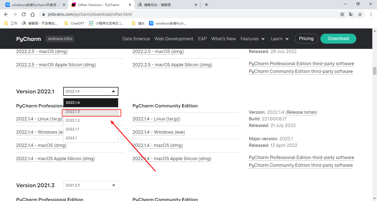Reload the current page
The height and width of the screenshot is (201, 377).
point(24,14)
